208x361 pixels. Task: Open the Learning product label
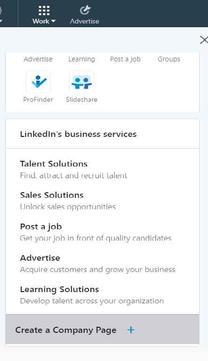(82, 59)
